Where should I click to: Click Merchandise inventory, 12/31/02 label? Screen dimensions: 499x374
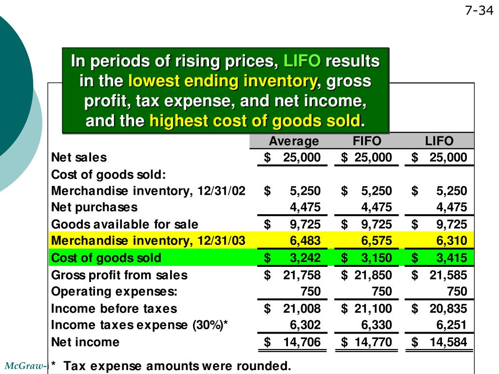148,191
